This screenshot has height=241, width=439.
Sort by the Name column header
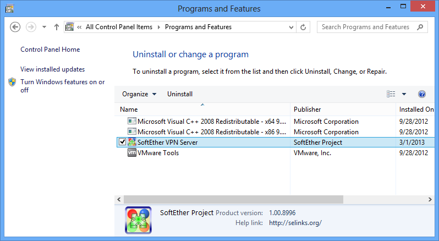click(202, 109)
